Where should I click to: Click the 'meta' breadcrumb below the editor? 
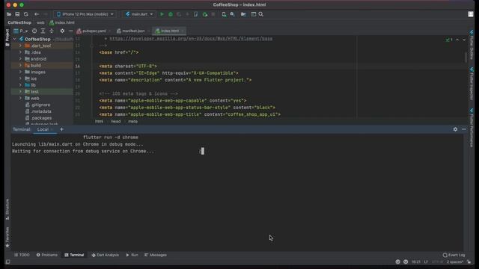(x=132, y=121)
